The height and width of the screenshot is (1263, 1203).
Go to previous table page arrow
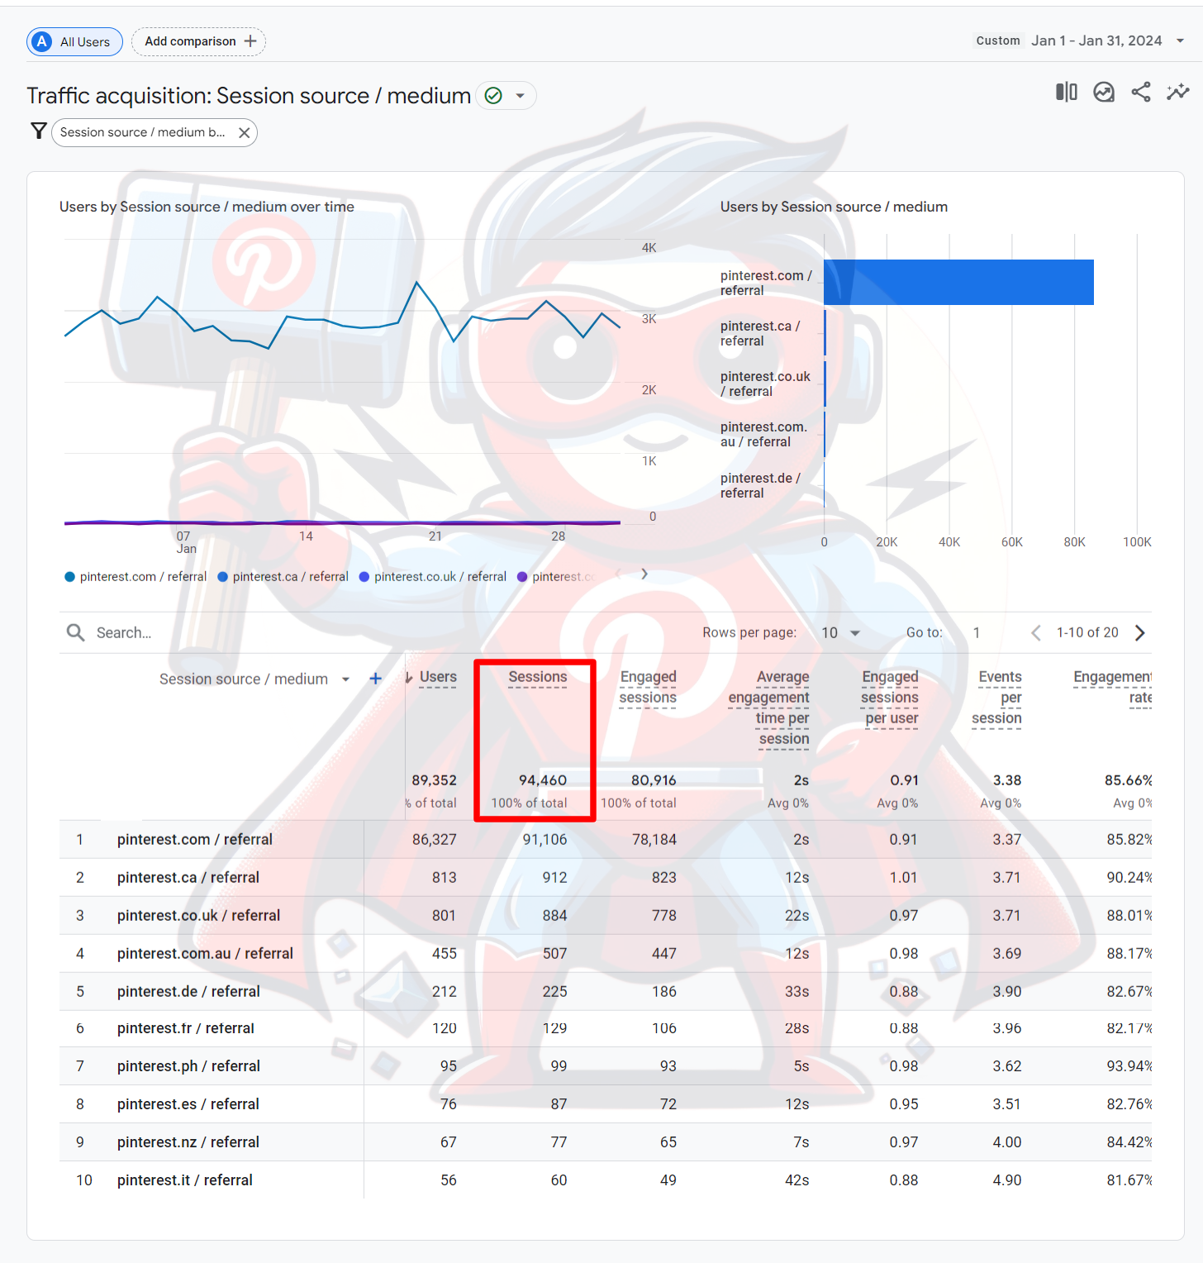1036,633
